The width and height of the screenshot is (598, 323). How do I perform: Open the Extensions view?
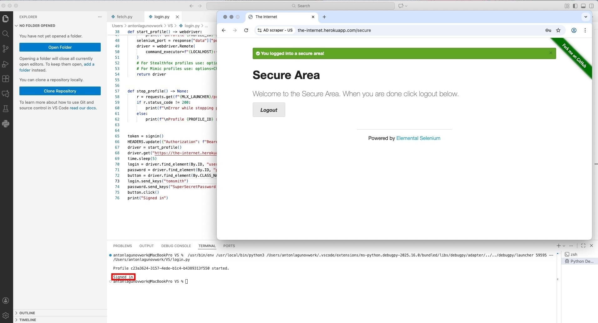click(6, 79)
